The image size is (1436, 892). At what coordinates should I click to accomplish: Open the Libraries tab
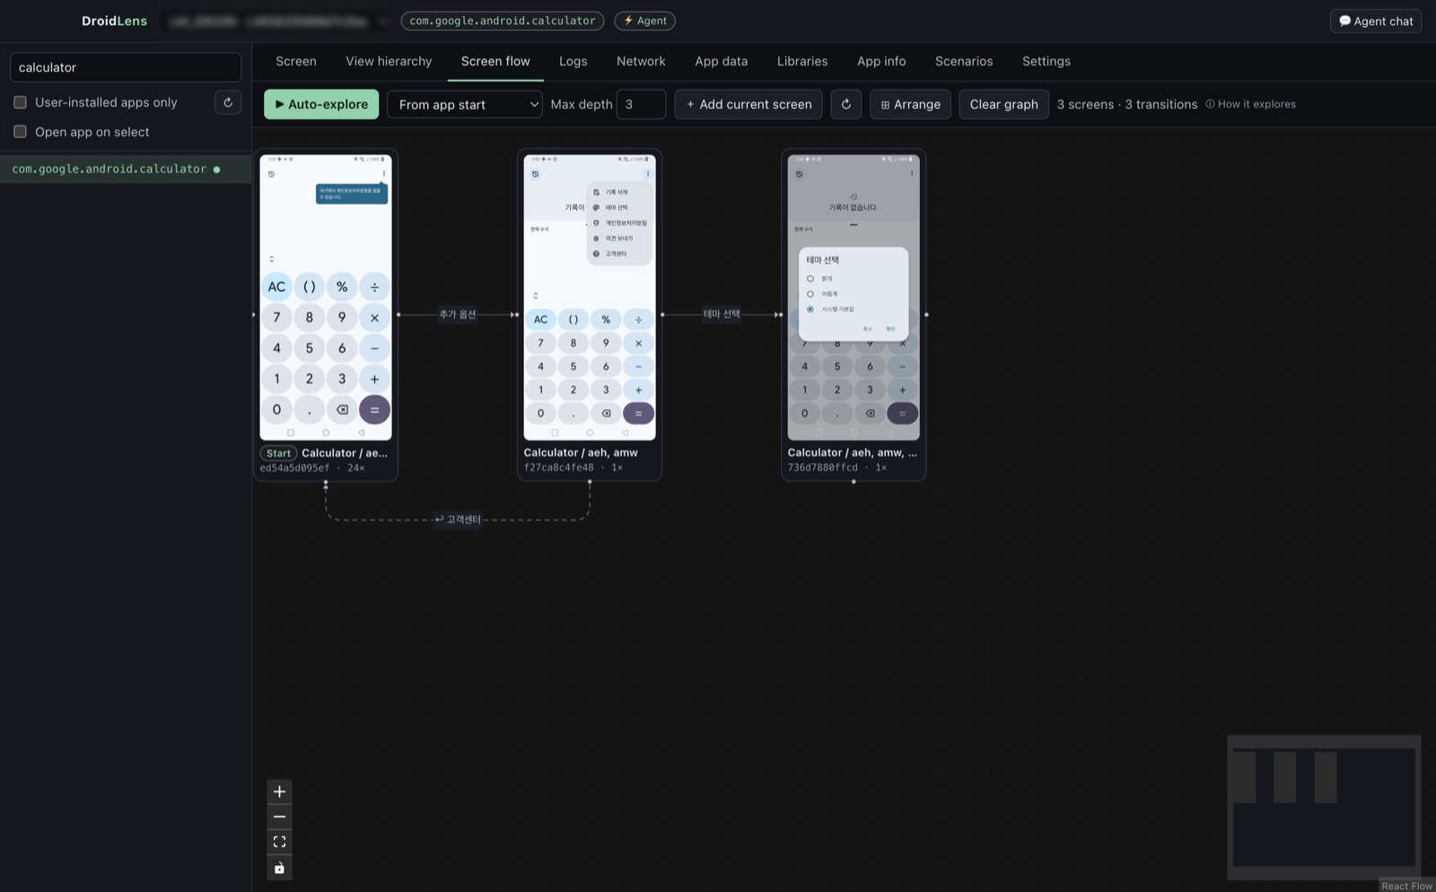[802, 61]
